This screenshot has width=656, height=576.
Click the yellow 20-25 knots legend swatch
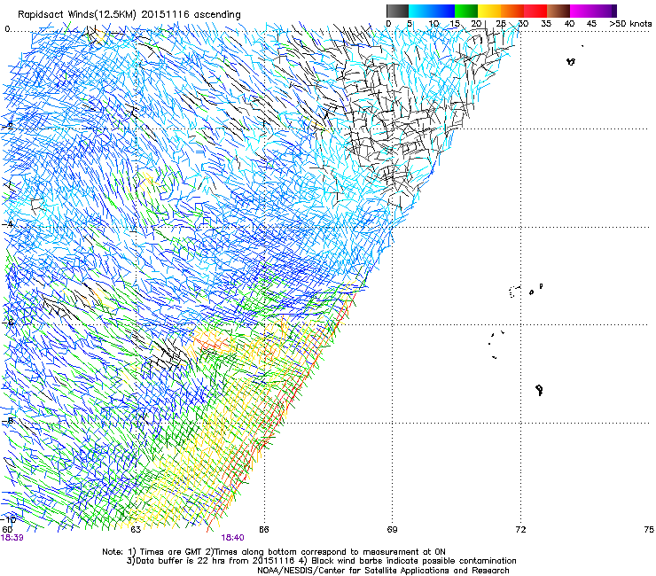[x=489, y=11]
